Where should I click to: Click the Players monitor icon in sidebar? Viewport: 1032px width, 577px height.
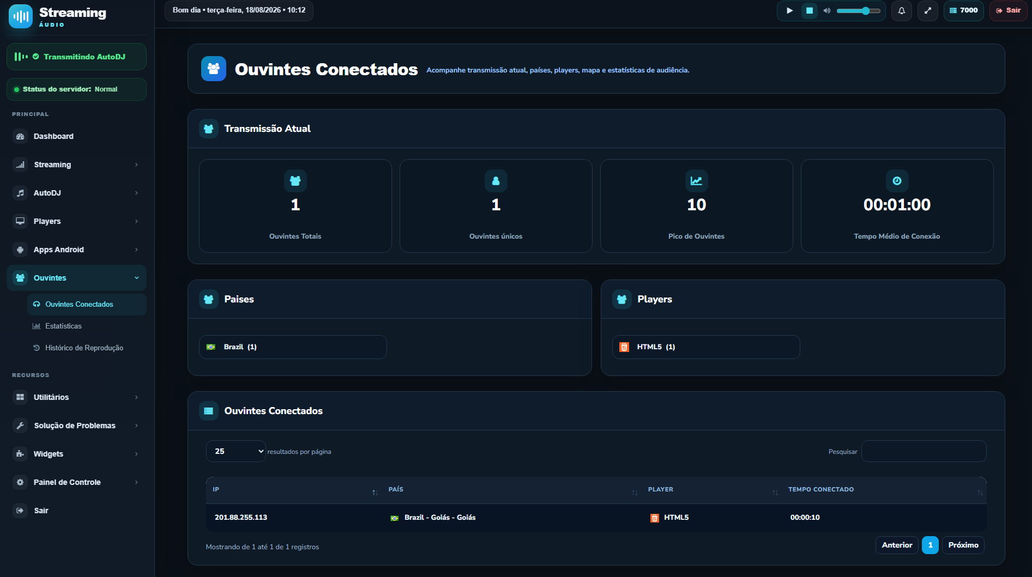(20, 221)
